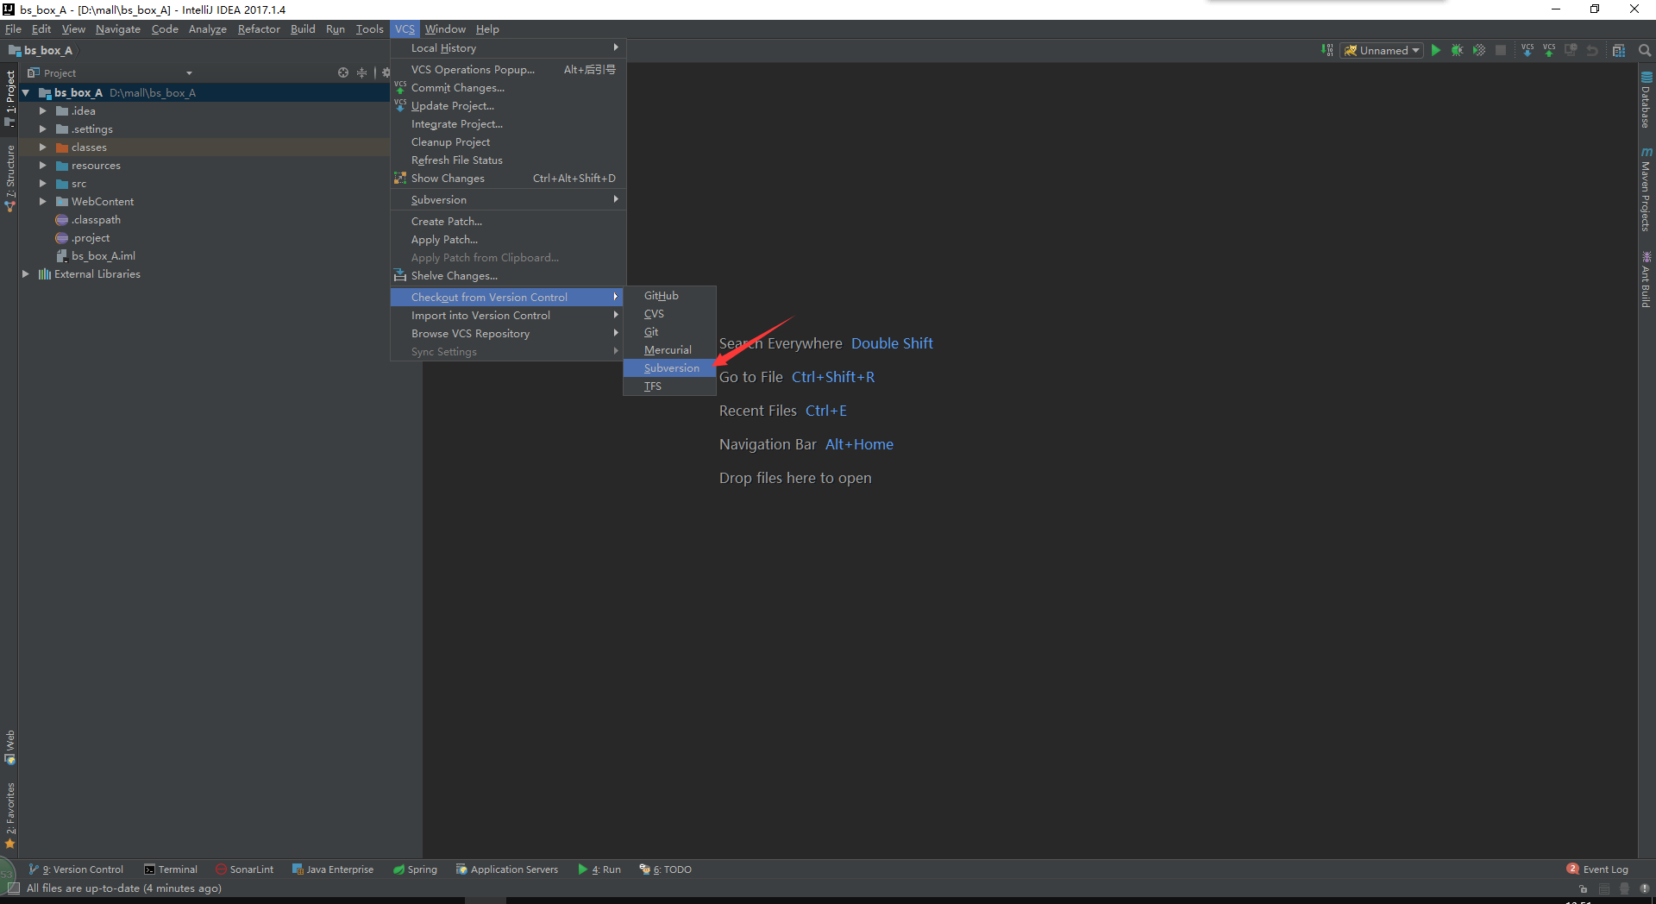The height and width of the screenshot is (904, 1656).
Task: Open the Spring bottom tab
Action: pyautogui.click(x=415, y=869)
